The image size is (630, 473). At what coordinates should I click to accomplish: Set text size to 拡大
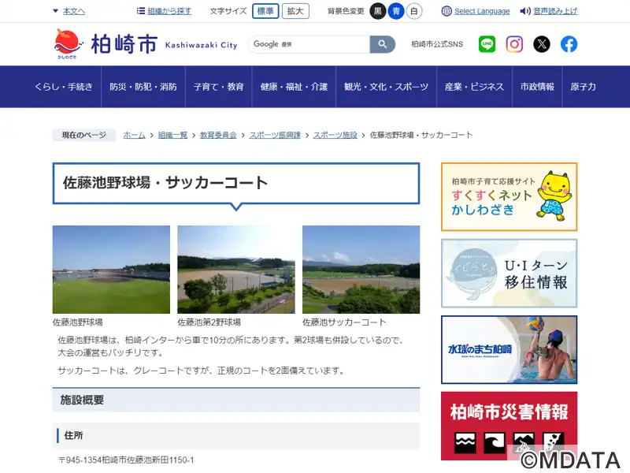(x=296, y=11)
